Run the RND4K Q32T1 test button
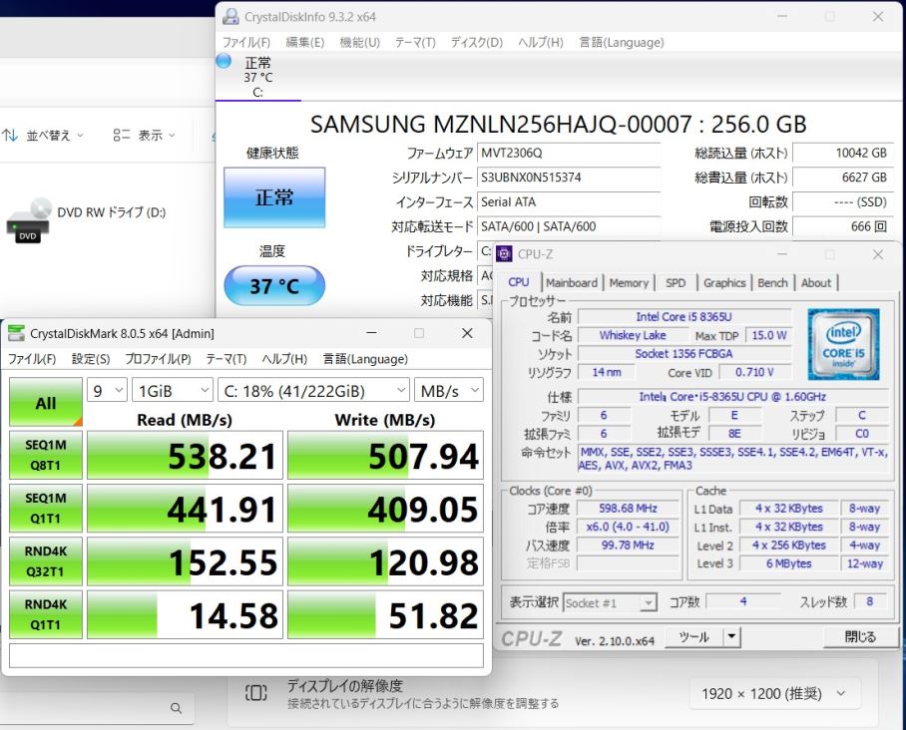The width and height of the screenshot is (906, 730). tap(46, 561)
